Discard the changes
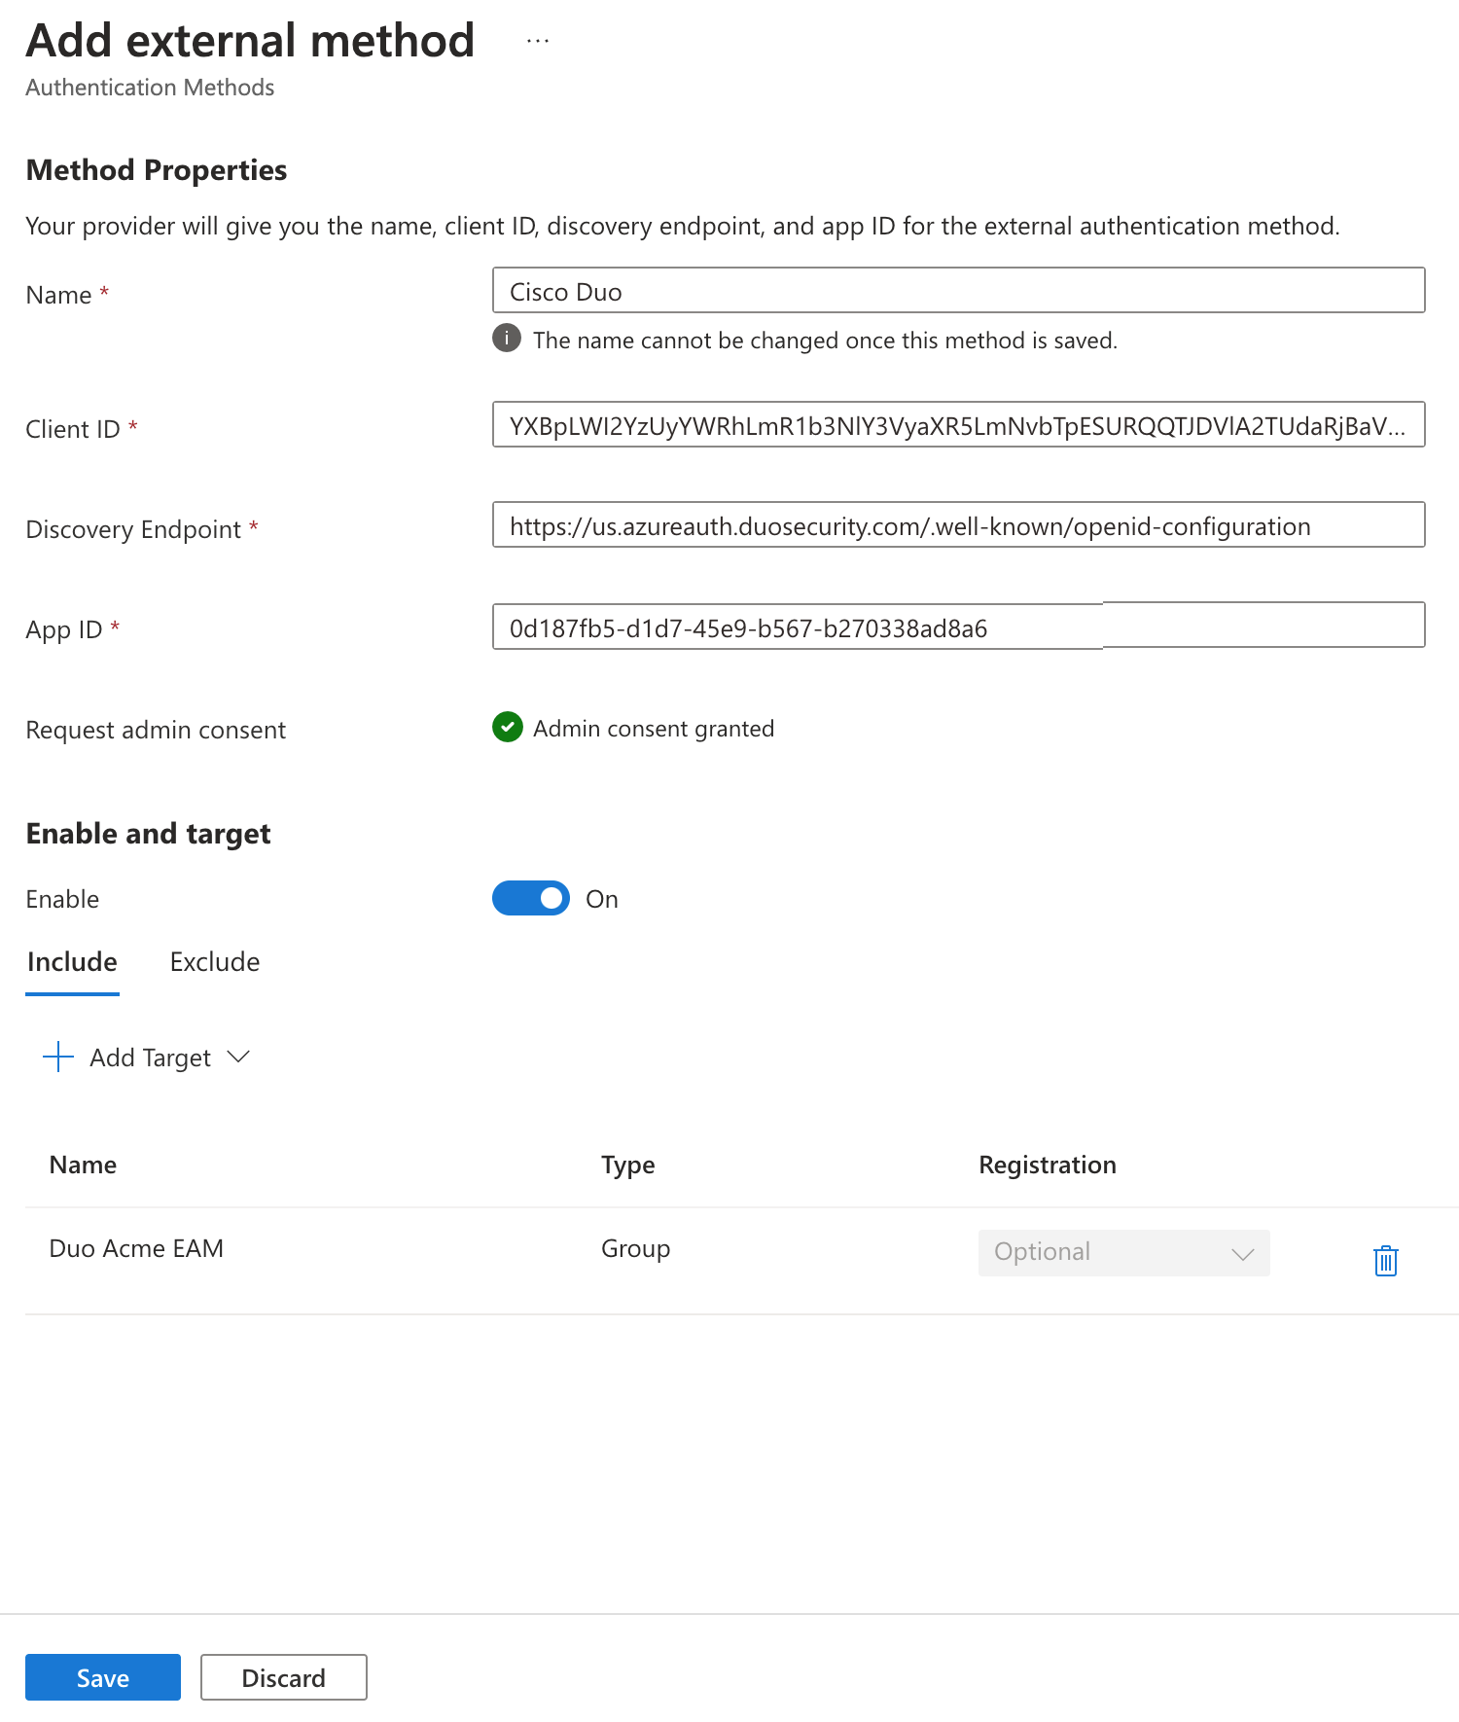Viewport: 1459px width, 1722px height. [x=283, y=1677]
